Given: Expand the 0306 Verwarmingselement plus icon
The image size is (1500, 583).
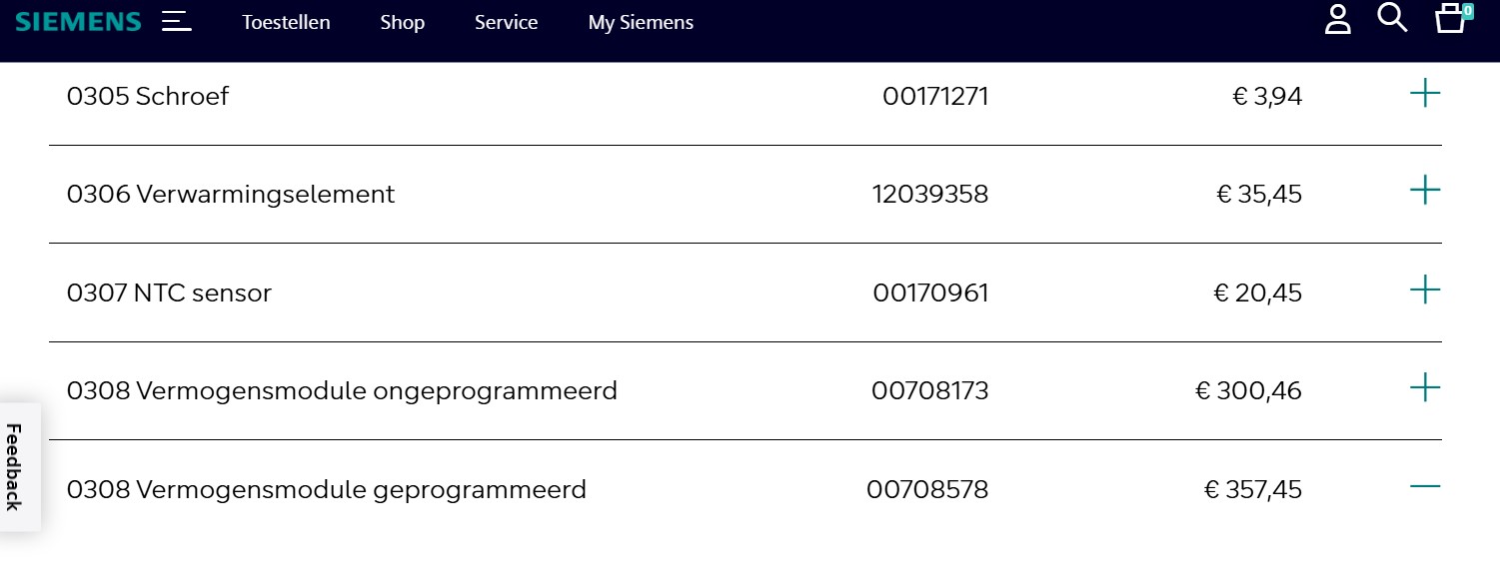Looking at the screenshot, I should pyautogui.click(x=1425, y=190).
